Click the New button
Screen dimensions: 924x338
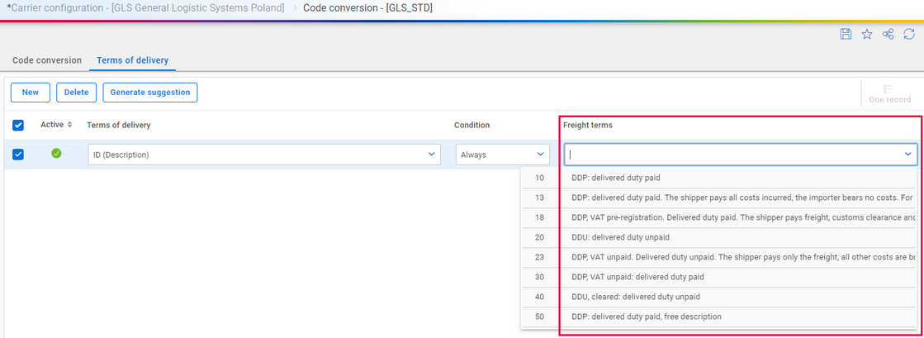[31, 92]
